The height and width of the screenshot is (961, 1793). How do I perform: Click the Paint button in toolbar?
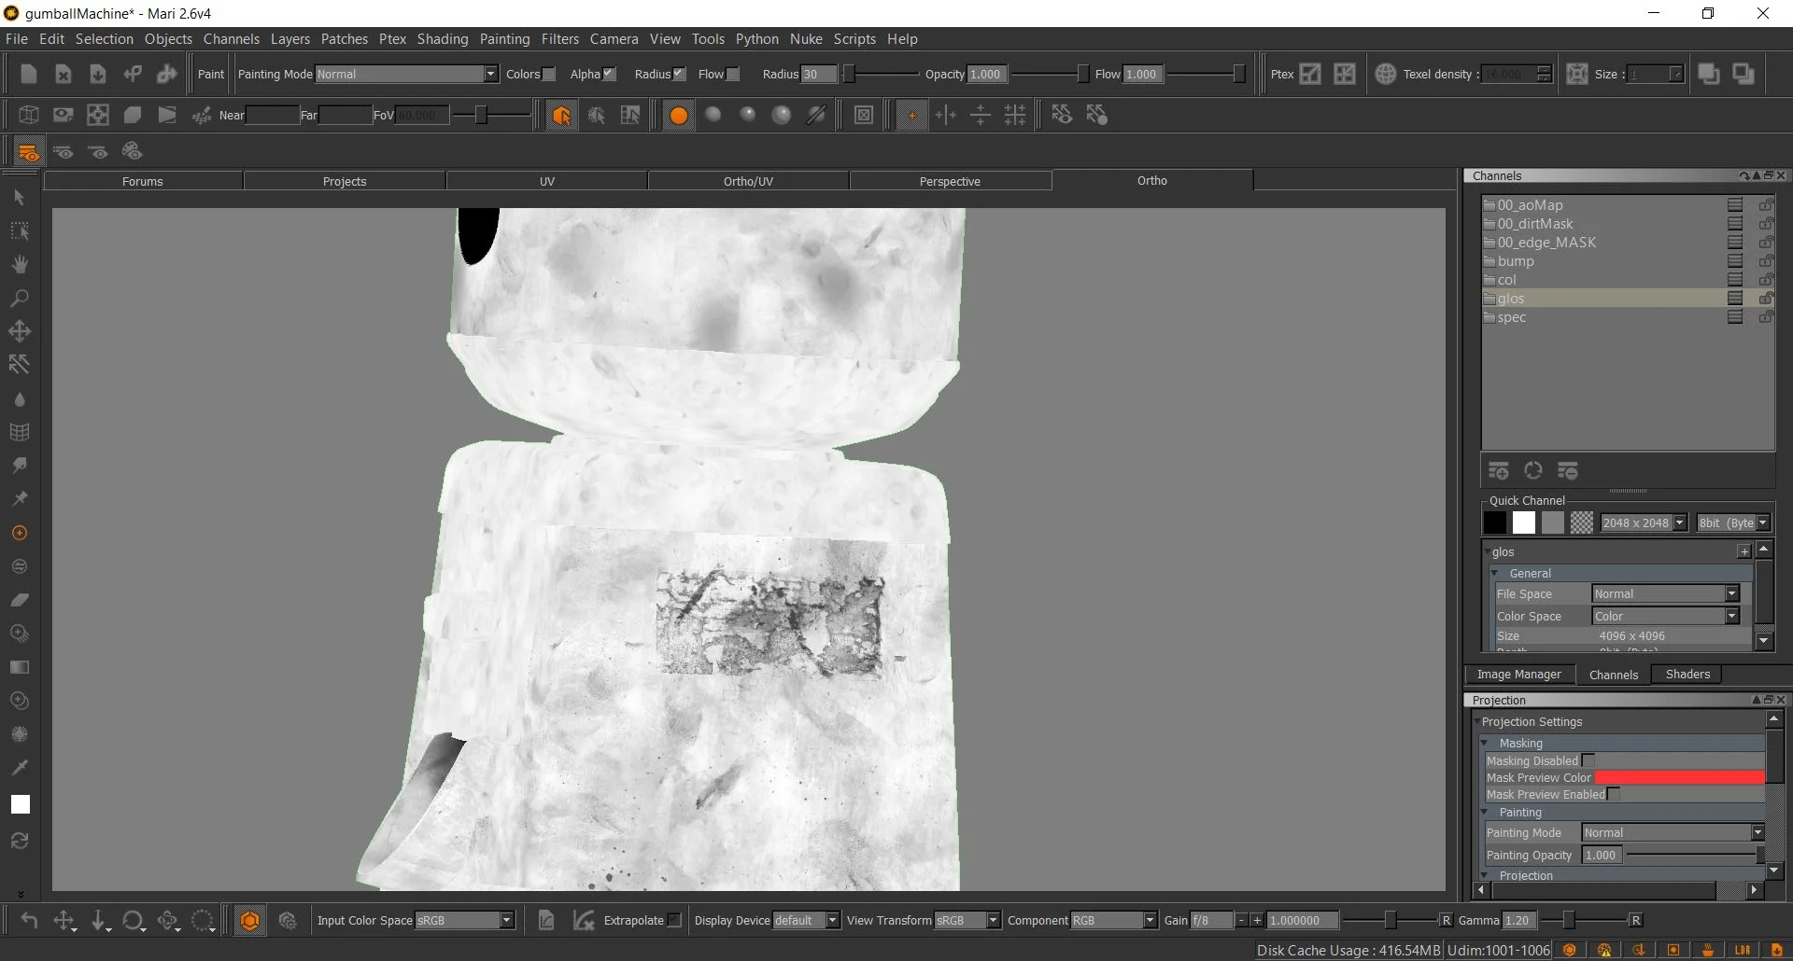point(210,75)
